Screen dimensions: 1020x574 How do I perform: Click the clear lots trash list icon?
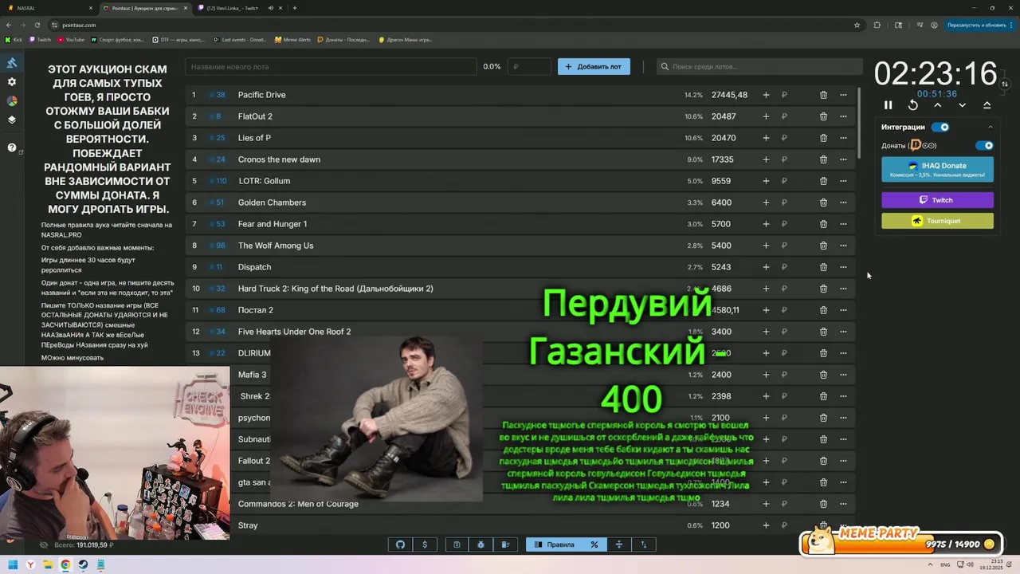505,545
